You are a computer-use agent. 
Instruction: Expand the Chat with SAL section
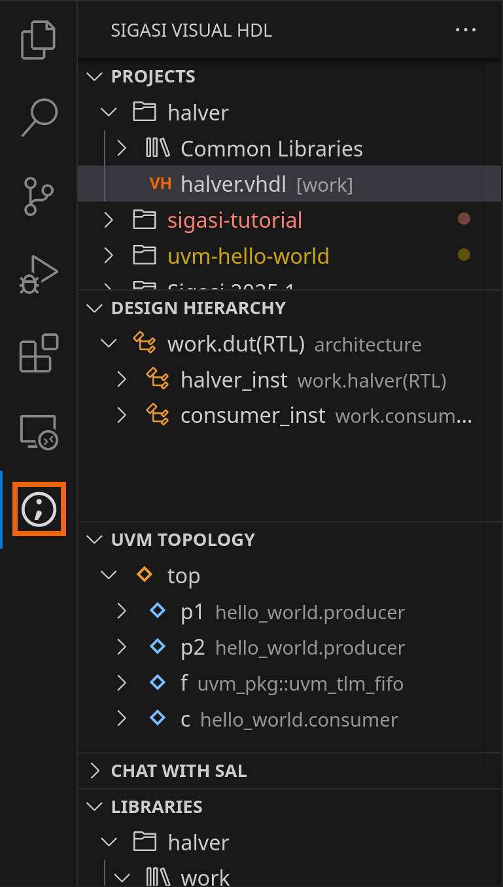point(95,770)
